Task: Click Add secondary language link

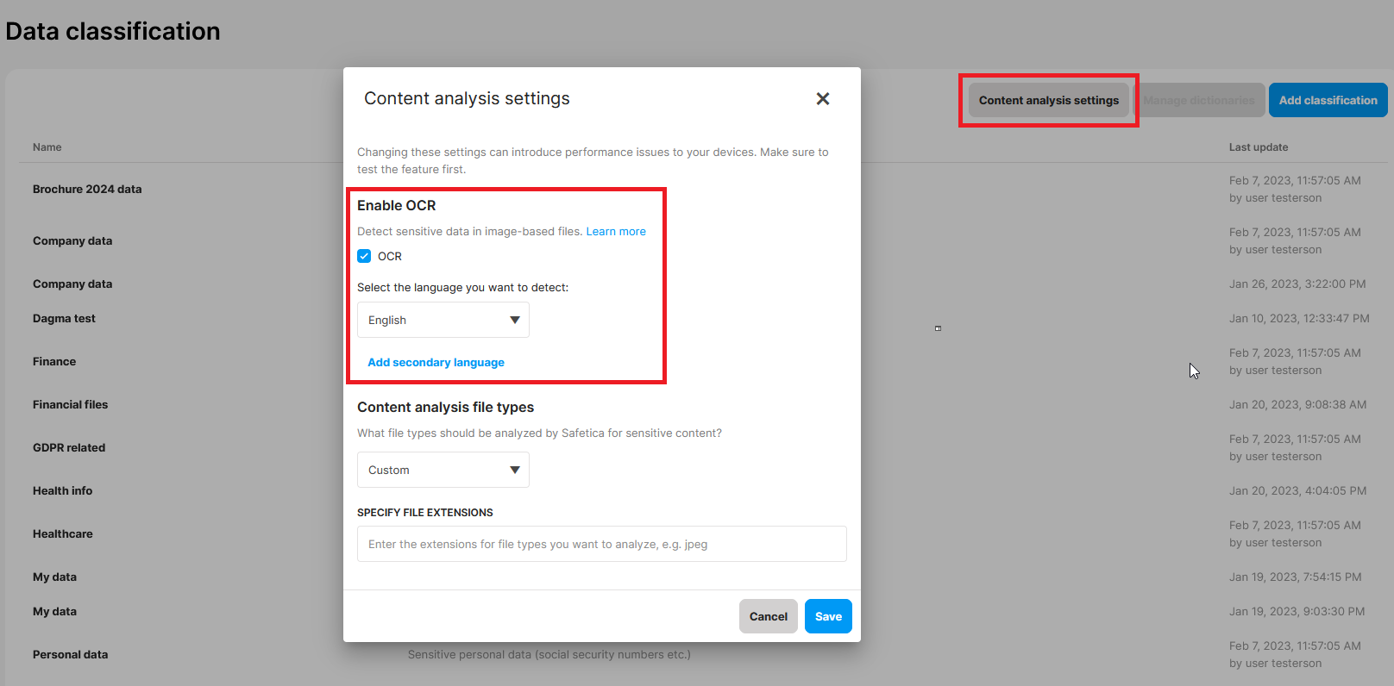Action: coord(436,363)
